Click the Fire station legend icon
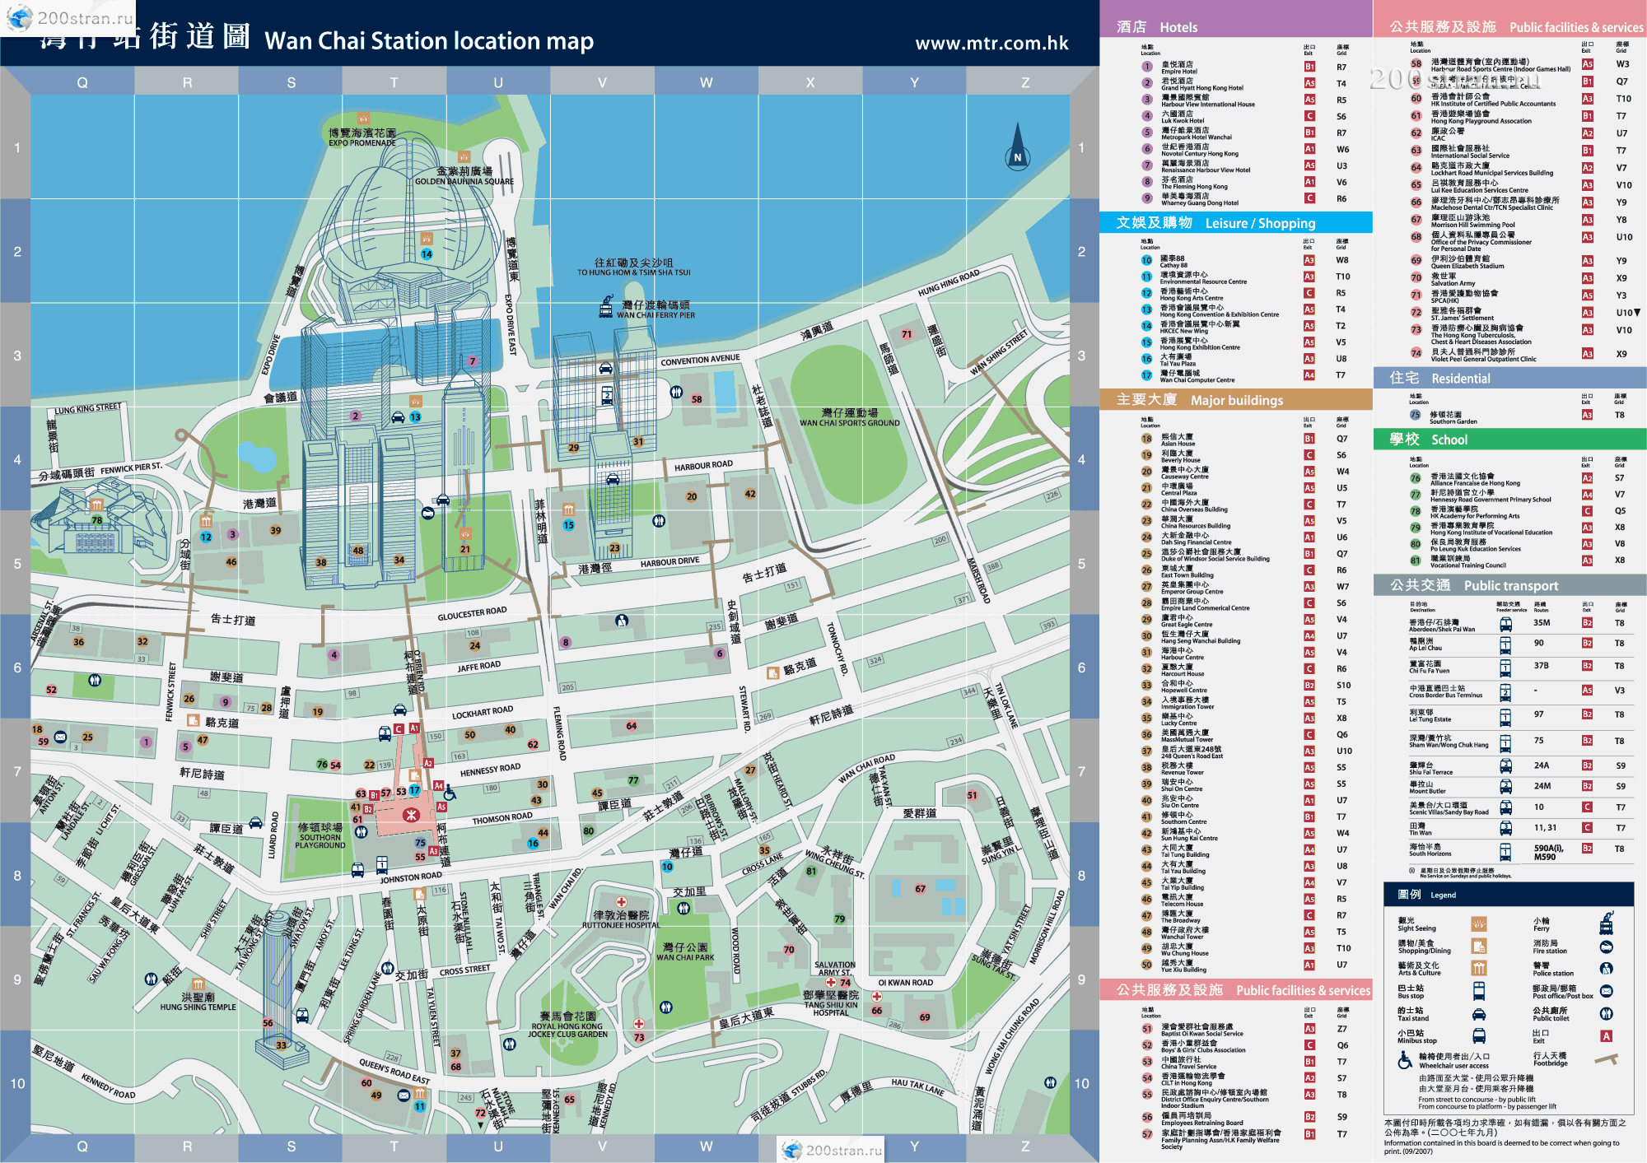This screenshot has width=1647, height=1163. pos(1606,947)
